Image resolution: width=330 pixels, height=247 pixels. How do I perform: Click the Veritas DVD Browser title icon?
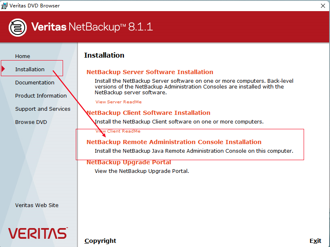4,6
